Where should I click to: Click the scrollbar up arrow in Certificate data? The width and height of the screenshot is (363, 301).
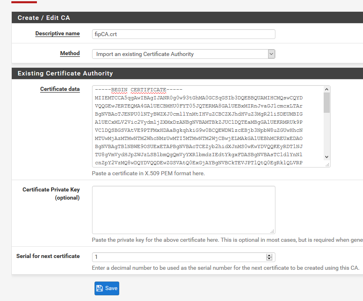click(x=326, y=89)
